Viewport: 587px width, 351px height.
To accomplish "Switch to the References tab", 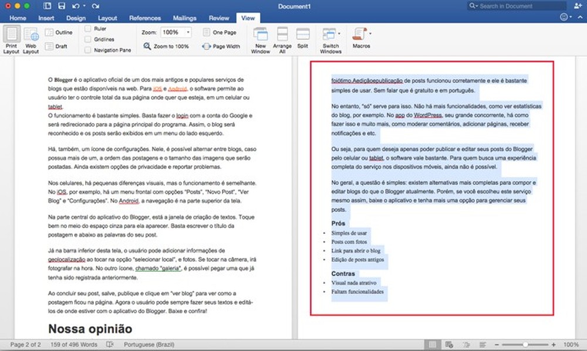I will tap(145, 18).
